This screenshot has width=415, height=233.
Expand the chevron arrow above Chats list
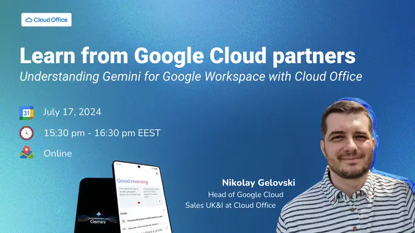(x=164, y=210)
